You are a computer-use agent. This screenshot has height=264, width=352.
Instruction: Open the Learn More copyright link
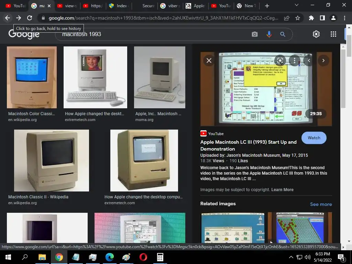tap(282, 190)
